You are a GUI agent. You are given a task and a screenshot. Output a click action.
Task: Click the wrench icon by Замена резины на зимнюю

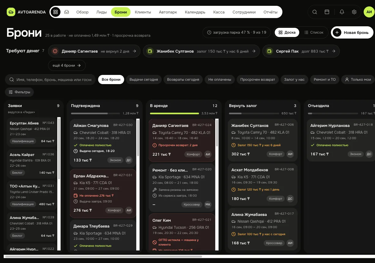point(155,190)
